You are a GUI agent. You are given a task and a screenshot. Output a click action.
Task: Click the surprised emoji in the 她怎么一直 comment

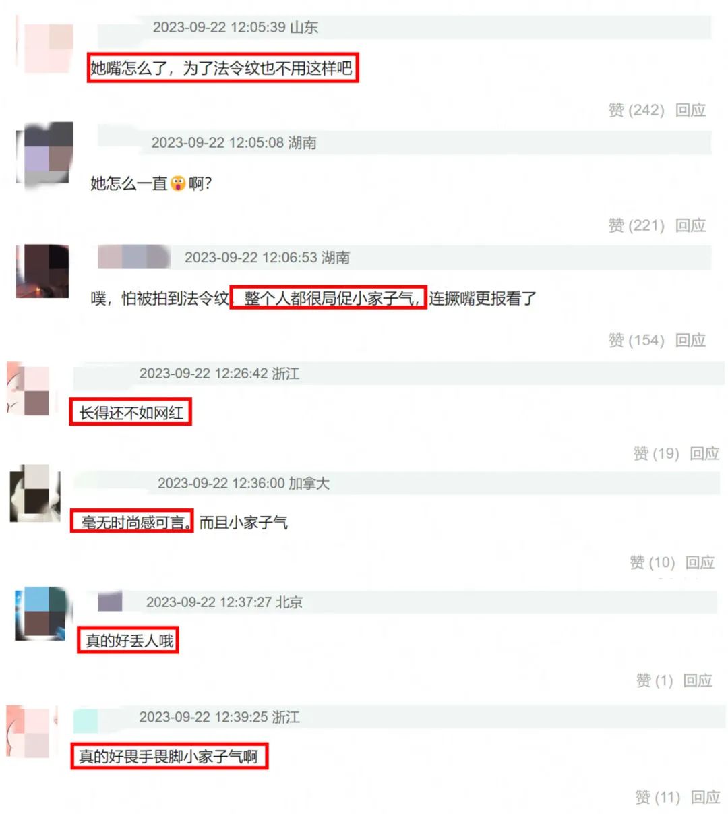(x=178, y=183)
